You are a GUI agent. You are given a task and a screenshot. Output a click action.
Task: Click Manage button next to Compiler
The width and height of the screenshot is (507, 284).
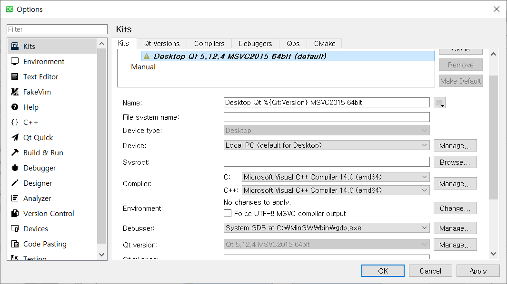click(455, 184)
